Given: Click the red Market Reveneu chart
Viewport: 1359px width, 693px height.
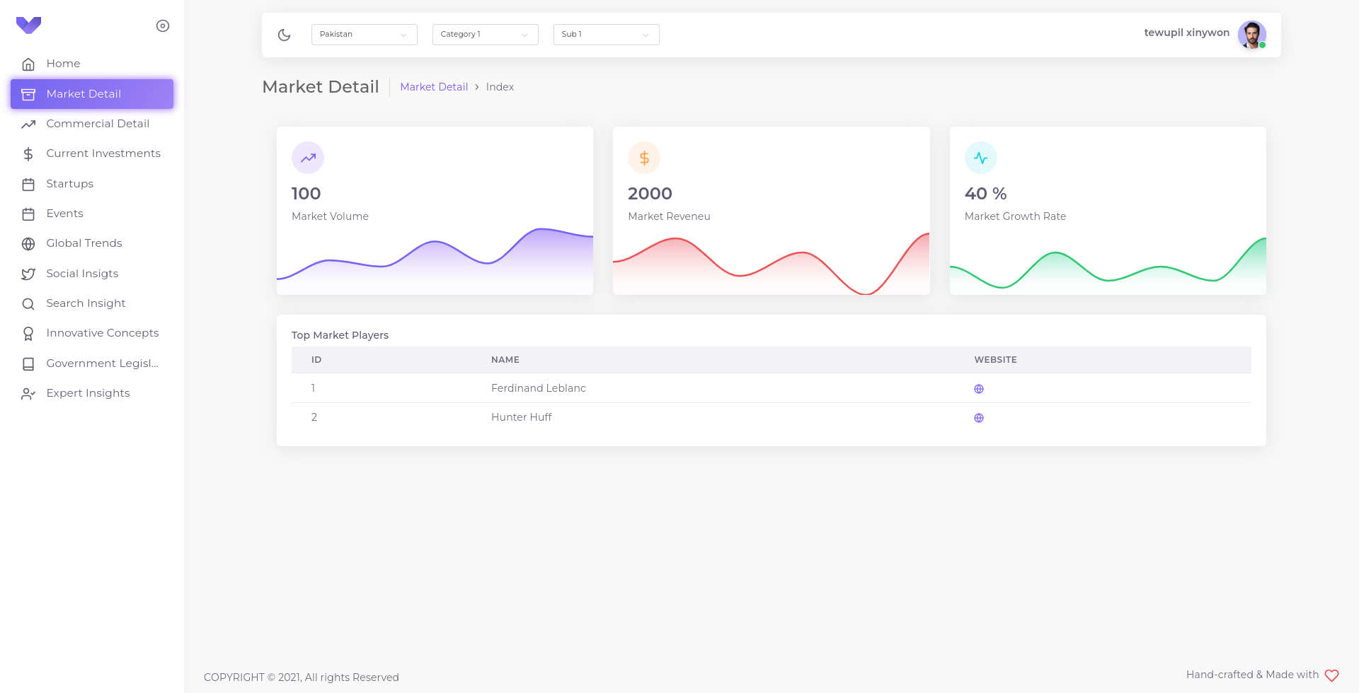Looking at the screenshot, I should (771, 263).
